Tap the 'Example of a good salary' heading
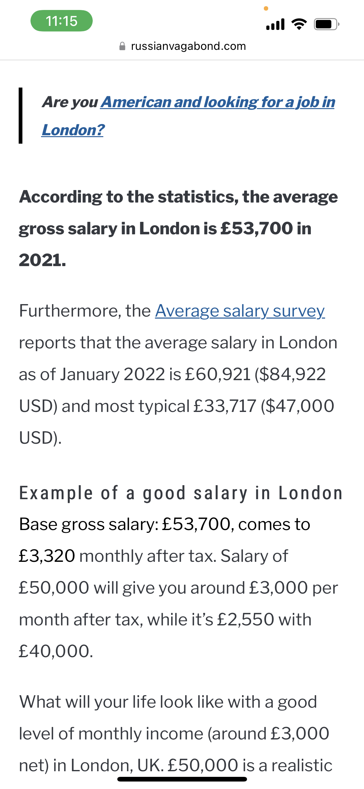 181,493
